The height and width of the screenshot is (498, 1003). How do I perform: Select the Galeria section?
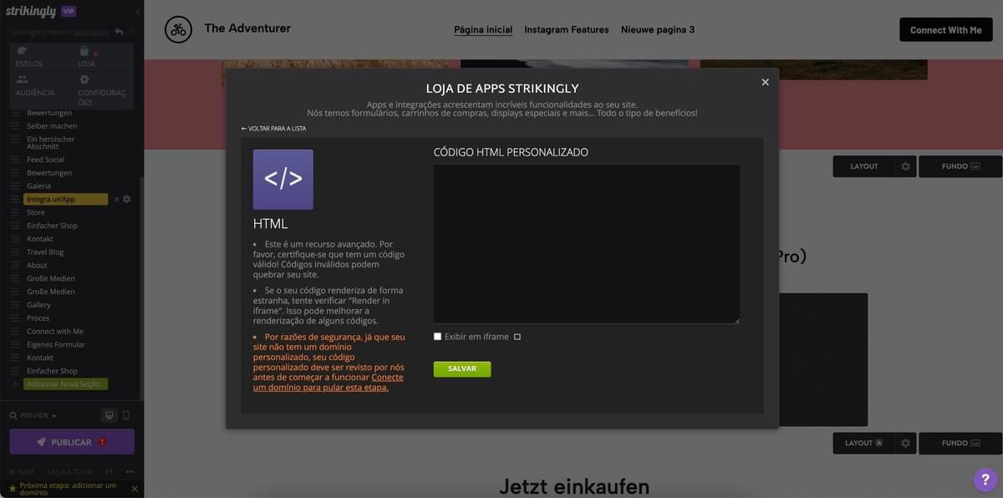point(38,185)
